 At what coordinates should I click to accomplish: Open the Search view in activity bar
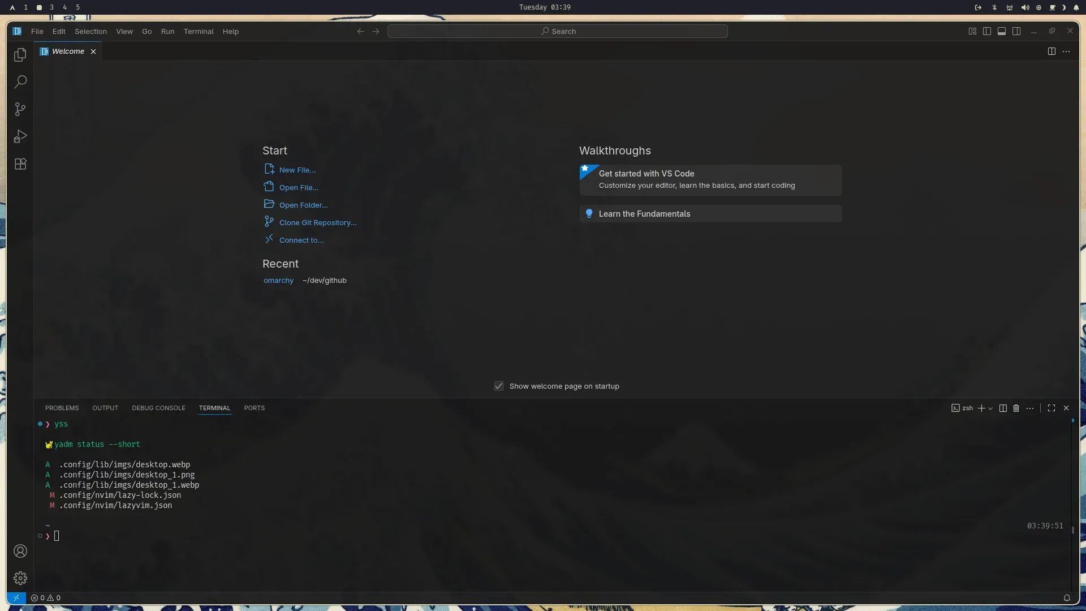[x=20, y=82]
